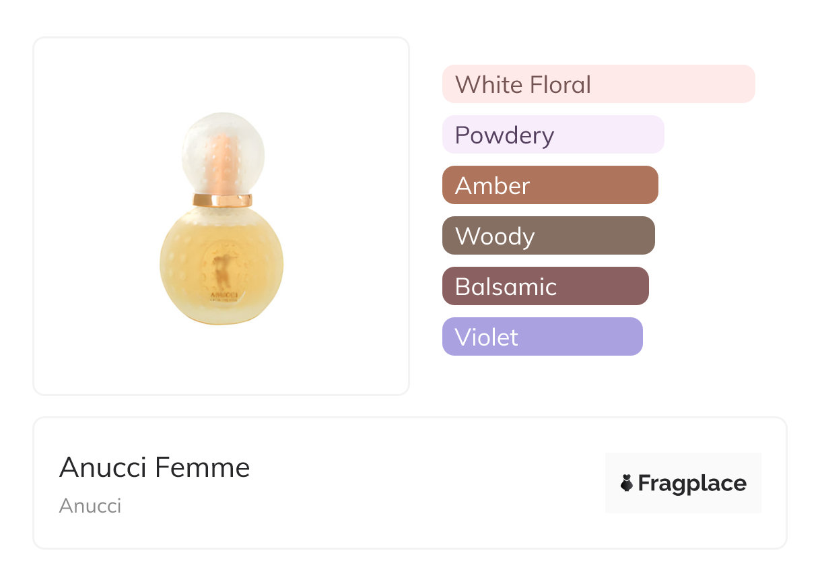This screenshot has width=820, height=582.
Task: Select the Balsamic accord bar
Action: click(545, 286)
